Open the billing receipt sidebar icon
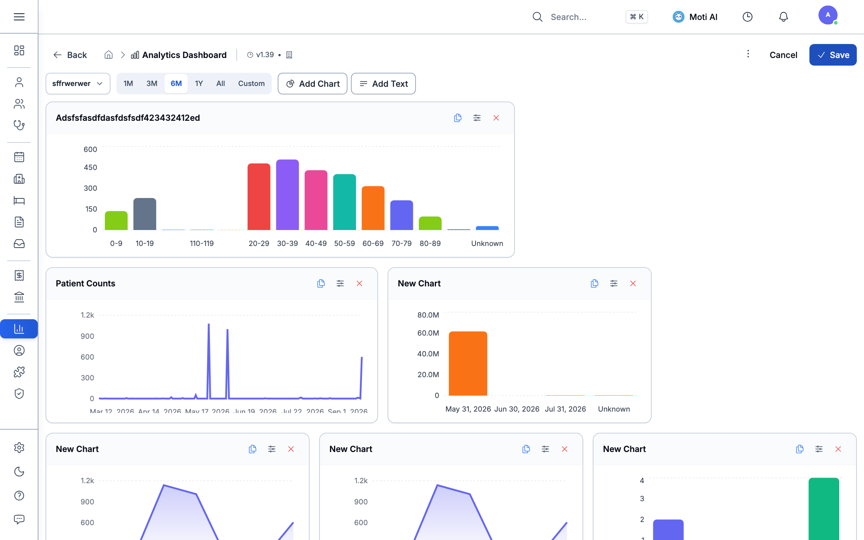Image resolution: width=864 pixels, height=540 pixels. (19, 275)
